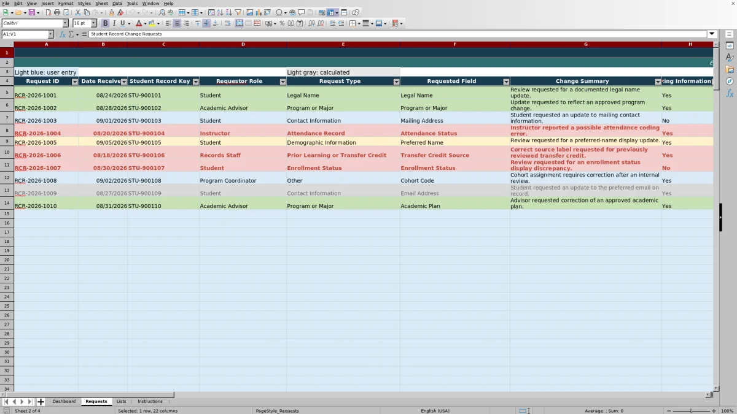
Task: Toggle Center Horizontally alignment
Action: point(177,23)
